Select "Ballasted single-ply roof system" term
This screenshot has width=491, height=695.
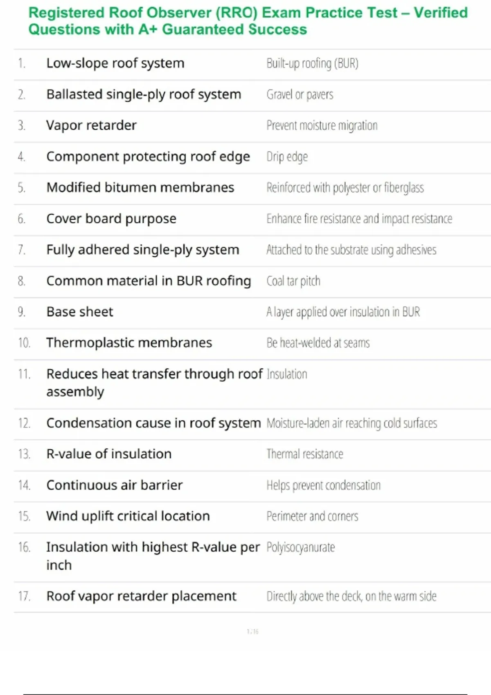tap(144, 94)
